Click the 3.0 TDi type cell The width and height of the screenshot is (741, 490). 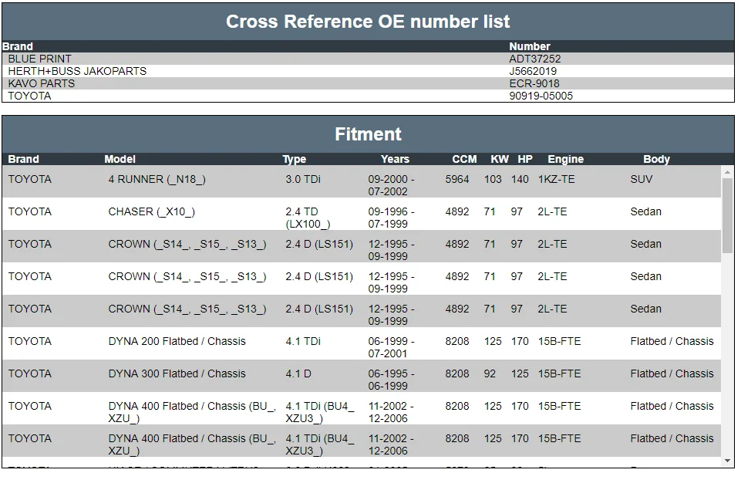303,179
